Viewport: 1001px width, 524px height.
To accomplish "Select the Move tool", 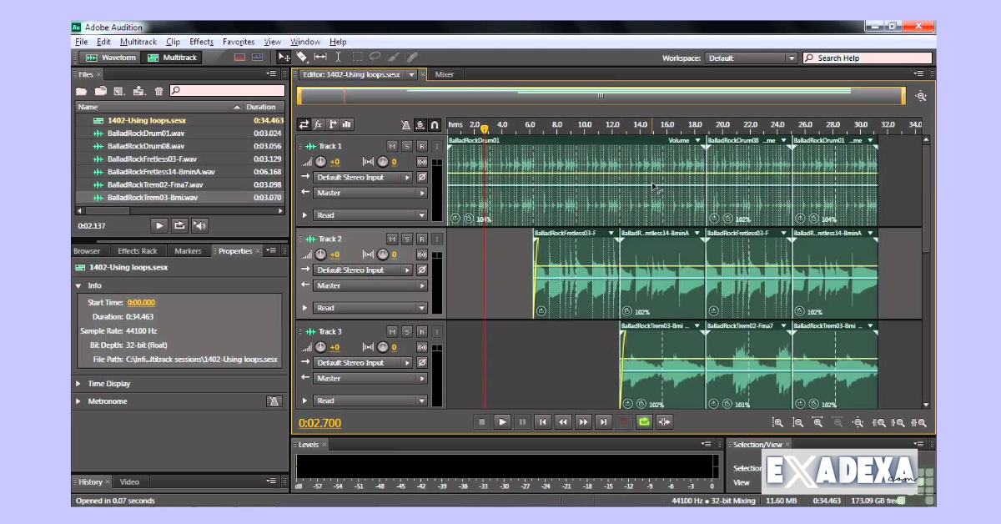I will click(x=284, y=58).
